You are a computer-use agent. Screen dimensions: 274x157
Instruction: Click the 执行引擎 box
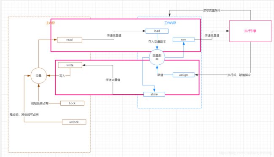(250, 31)
